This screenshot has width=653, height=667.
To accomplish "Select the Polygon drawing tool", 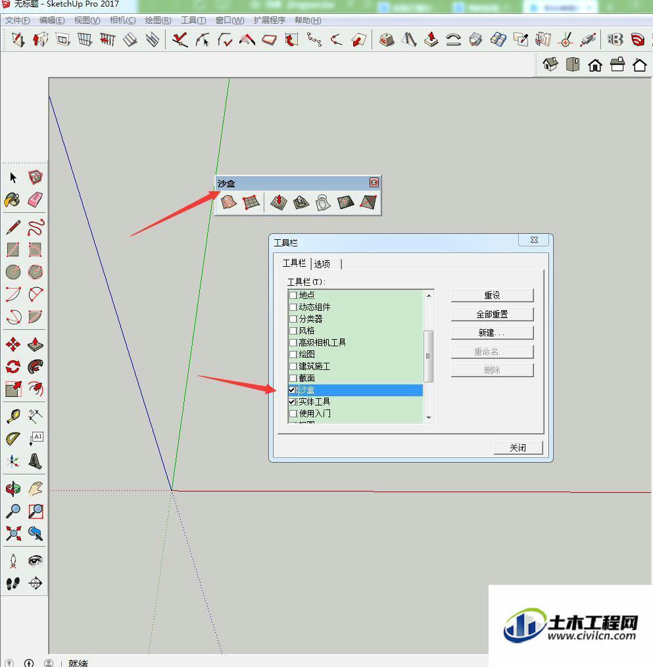I will [x=36, y=272].
